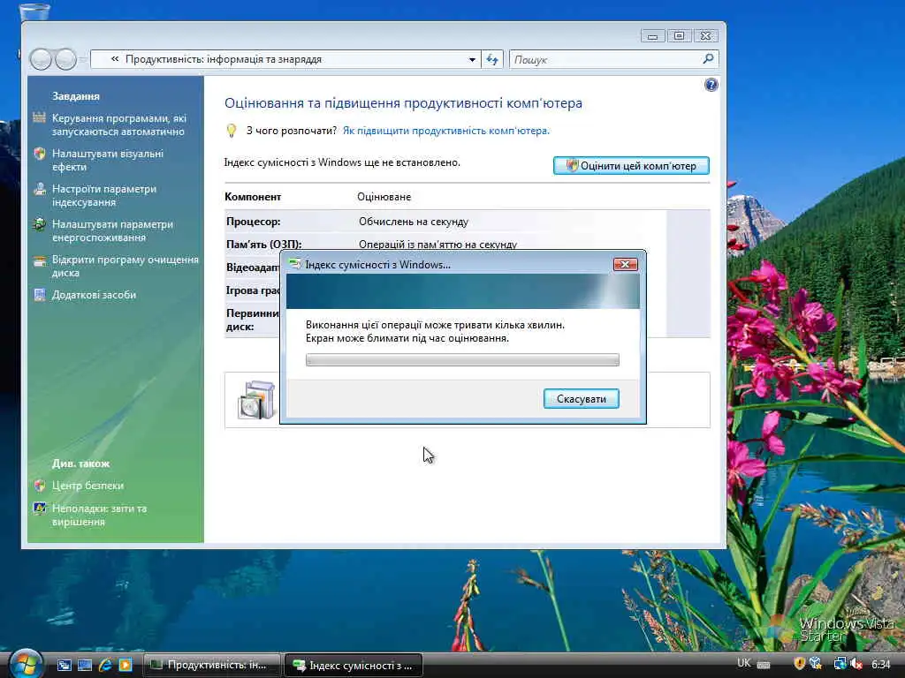Open Відкрити програму очищення диска link

tap(125, 266)
